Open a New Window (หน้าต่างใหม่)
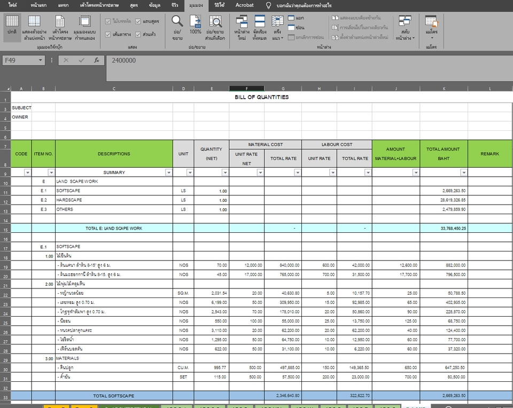This screenshot has height=408, width=513. (x=242, y=27)
